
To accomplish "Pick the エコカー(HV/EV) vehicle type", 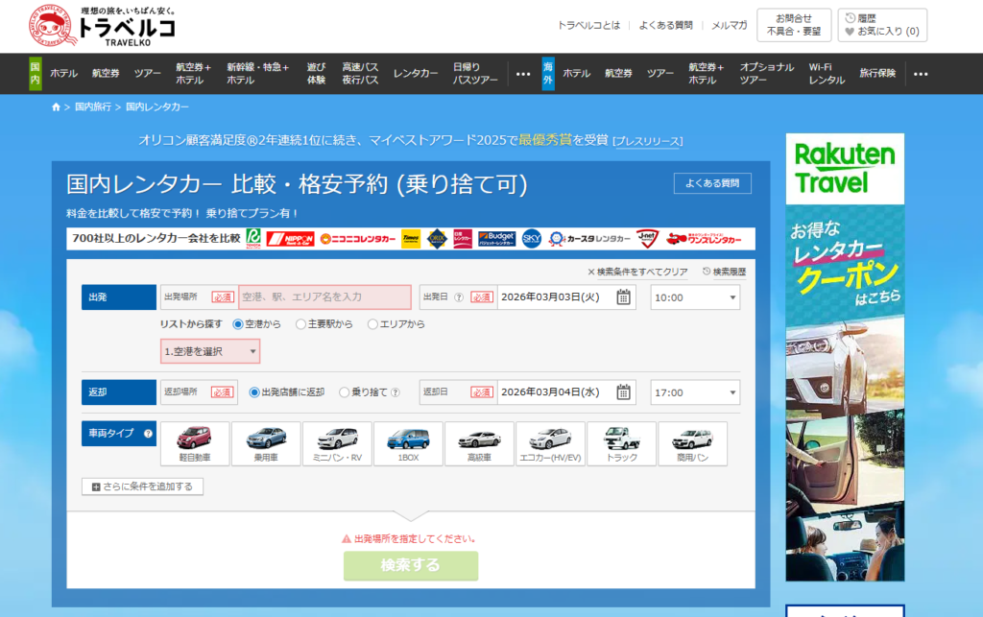I will click(x=550, y=443).
